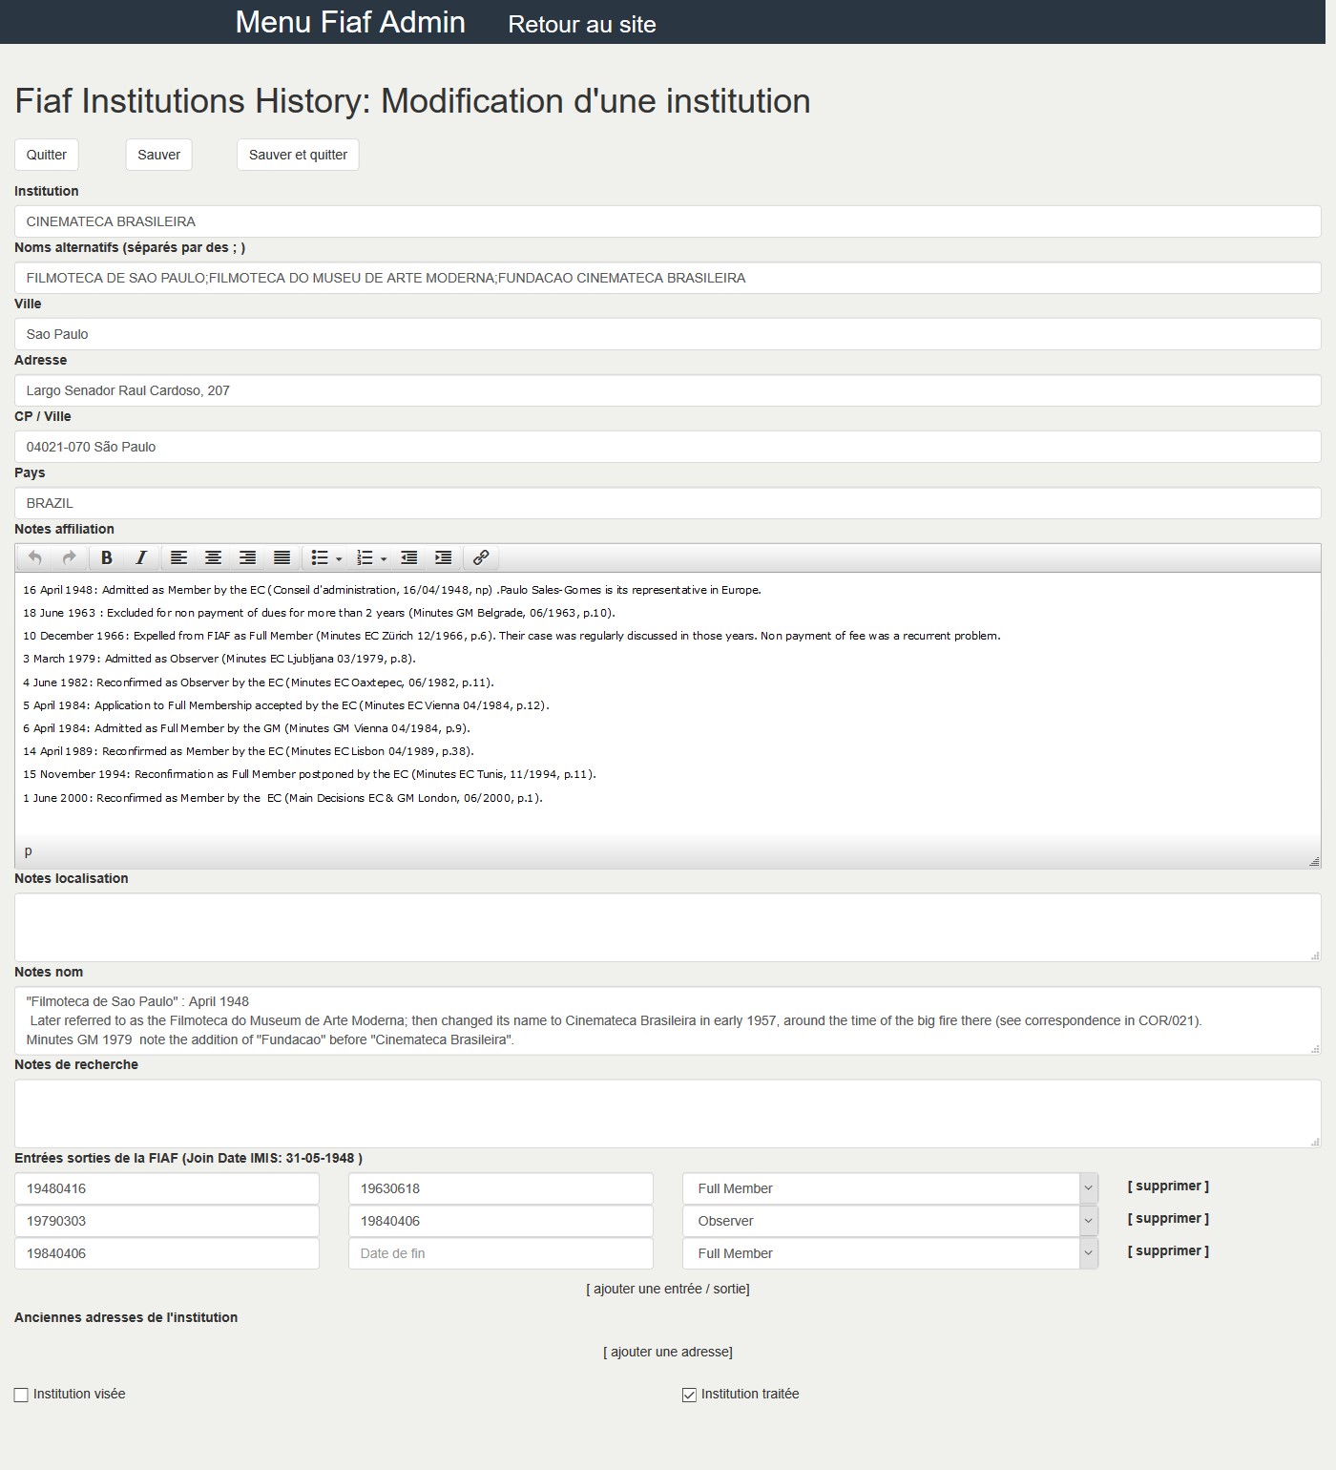Image resolution: width=1336 pixels, height=1470 pixels.
Task: Click the 'p' element path in editor status bar
Action: [29, 850]
